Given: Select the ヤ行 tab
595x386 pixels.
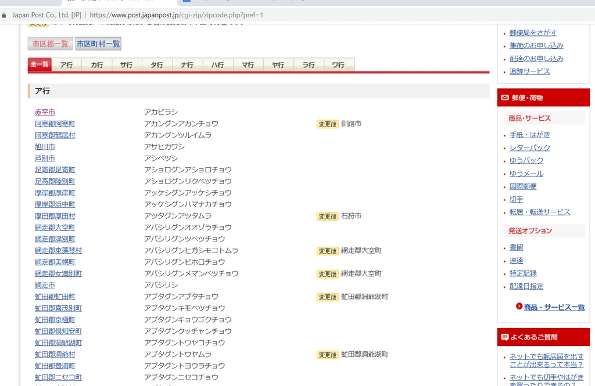Looking at the screenshot, I should click(x=278, y=65).
